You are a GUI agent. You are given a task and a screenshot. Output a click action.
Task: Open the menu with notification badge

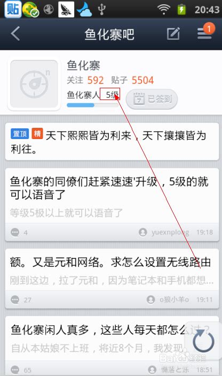205,32
